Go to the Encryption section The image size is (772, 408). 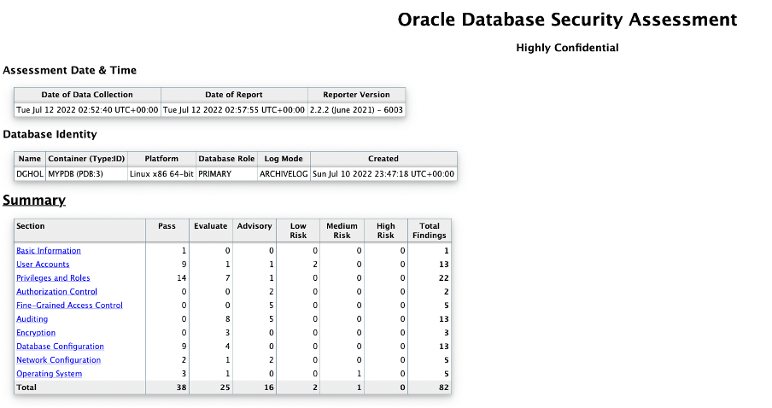point(36,333)
